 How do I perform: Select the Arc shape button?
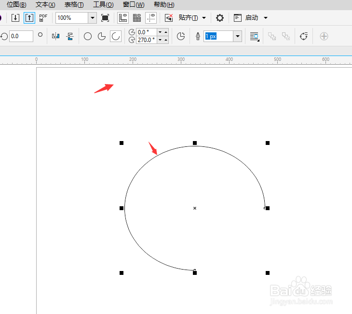[x=116, y=36]
